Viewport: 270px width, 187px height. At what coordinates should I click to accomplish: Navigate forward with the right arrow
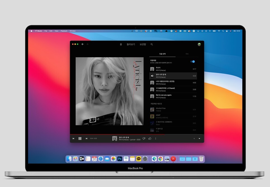pos(87,44)
